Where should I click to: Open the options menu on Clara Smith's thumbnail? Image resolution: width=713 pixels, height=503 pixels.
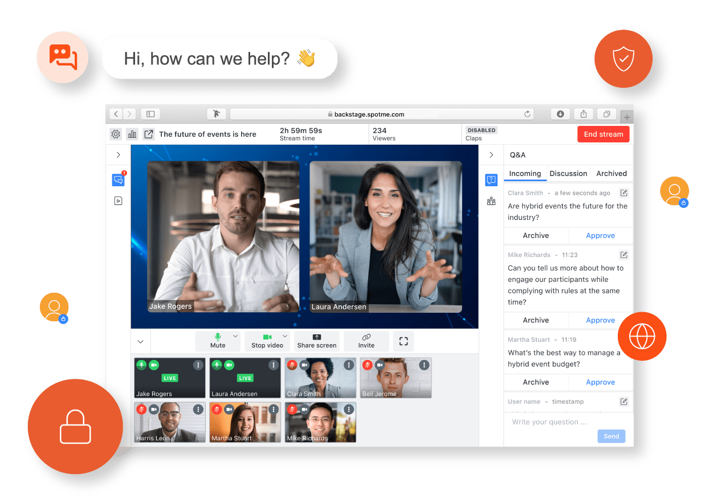pyautogui.click(x=349, y=365)
